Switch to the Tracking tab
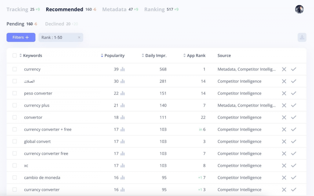Screen dimensions: 314x196 point(17,9)
